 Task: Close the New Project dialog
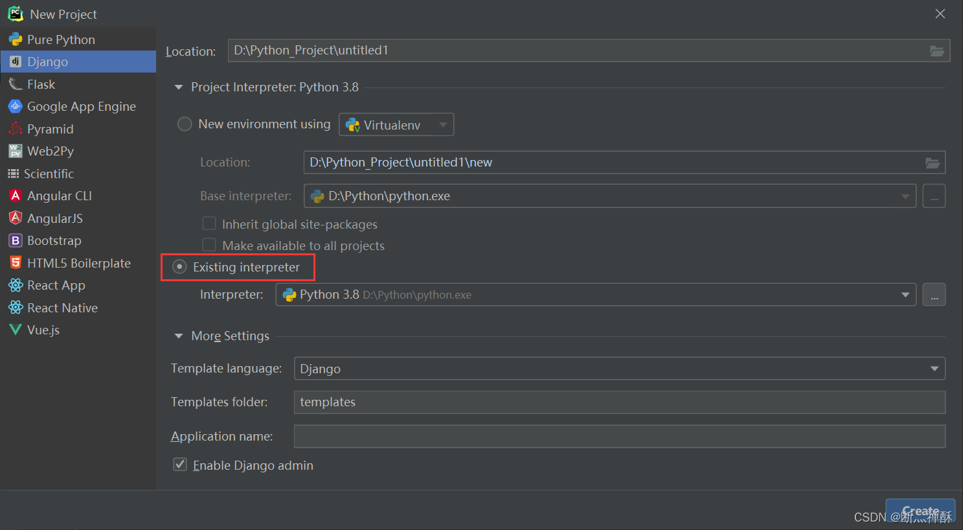940,14
